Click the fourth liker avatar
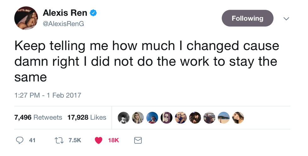Screen dimensions: 308x156 [167, 118]
